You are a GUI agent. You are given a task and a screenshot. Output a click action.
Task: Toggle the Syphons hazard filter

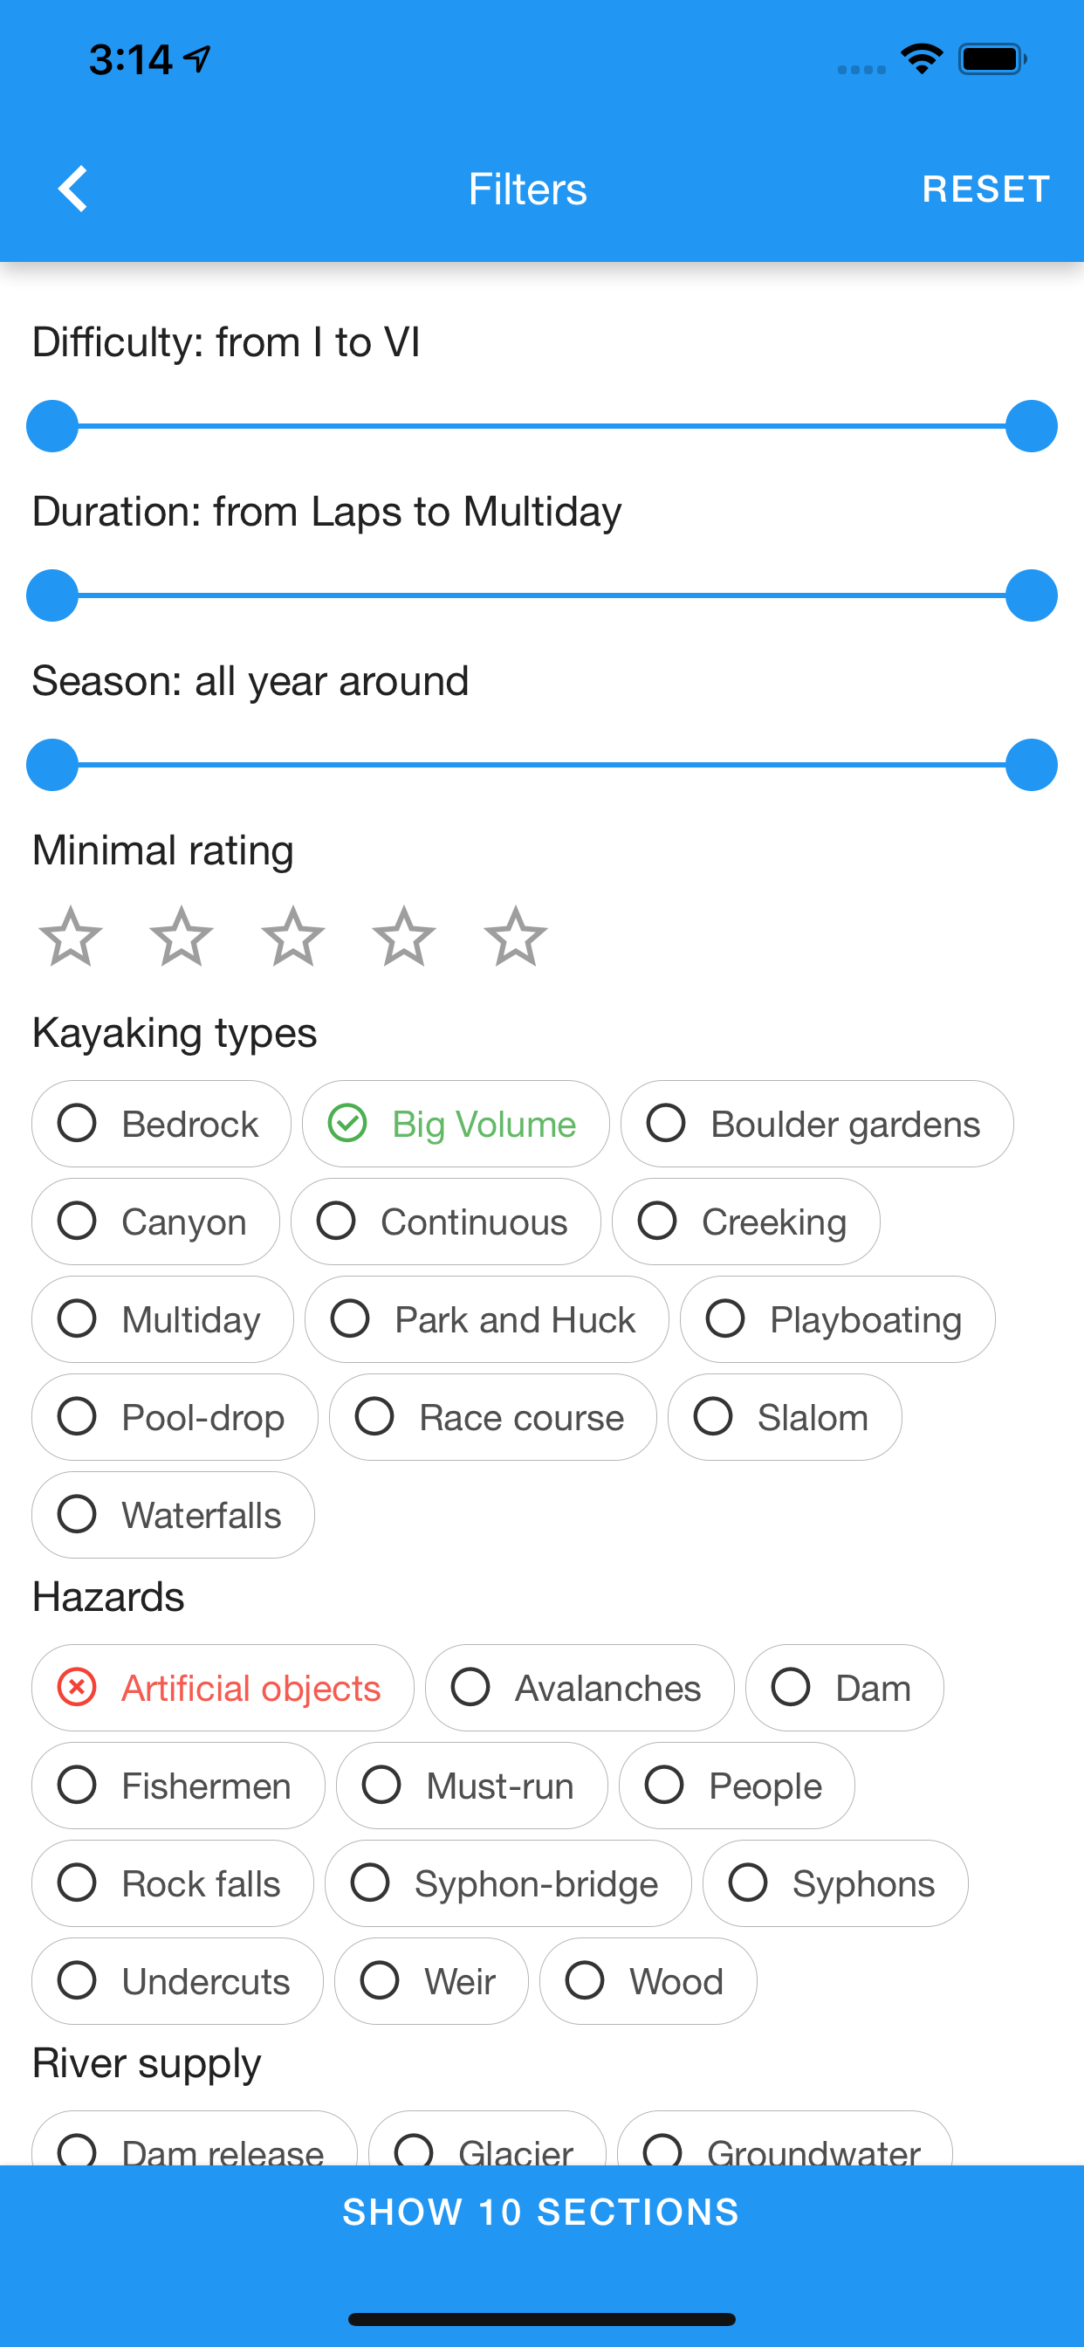(835, 1883)
